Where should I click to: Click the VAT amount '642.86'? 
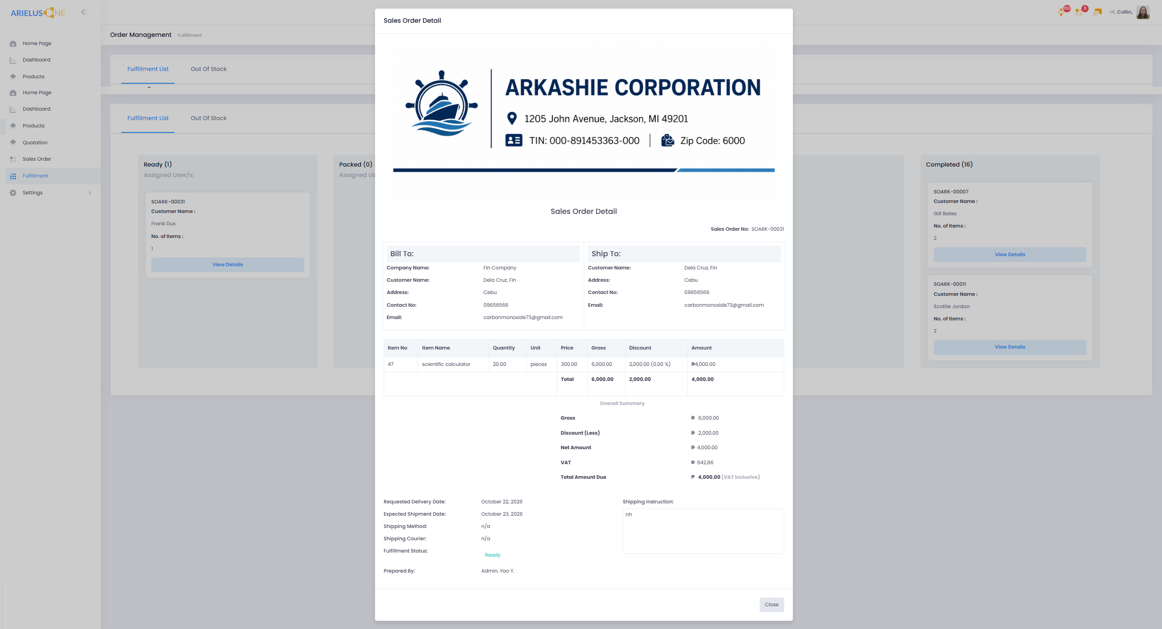(x=705, y=462)
